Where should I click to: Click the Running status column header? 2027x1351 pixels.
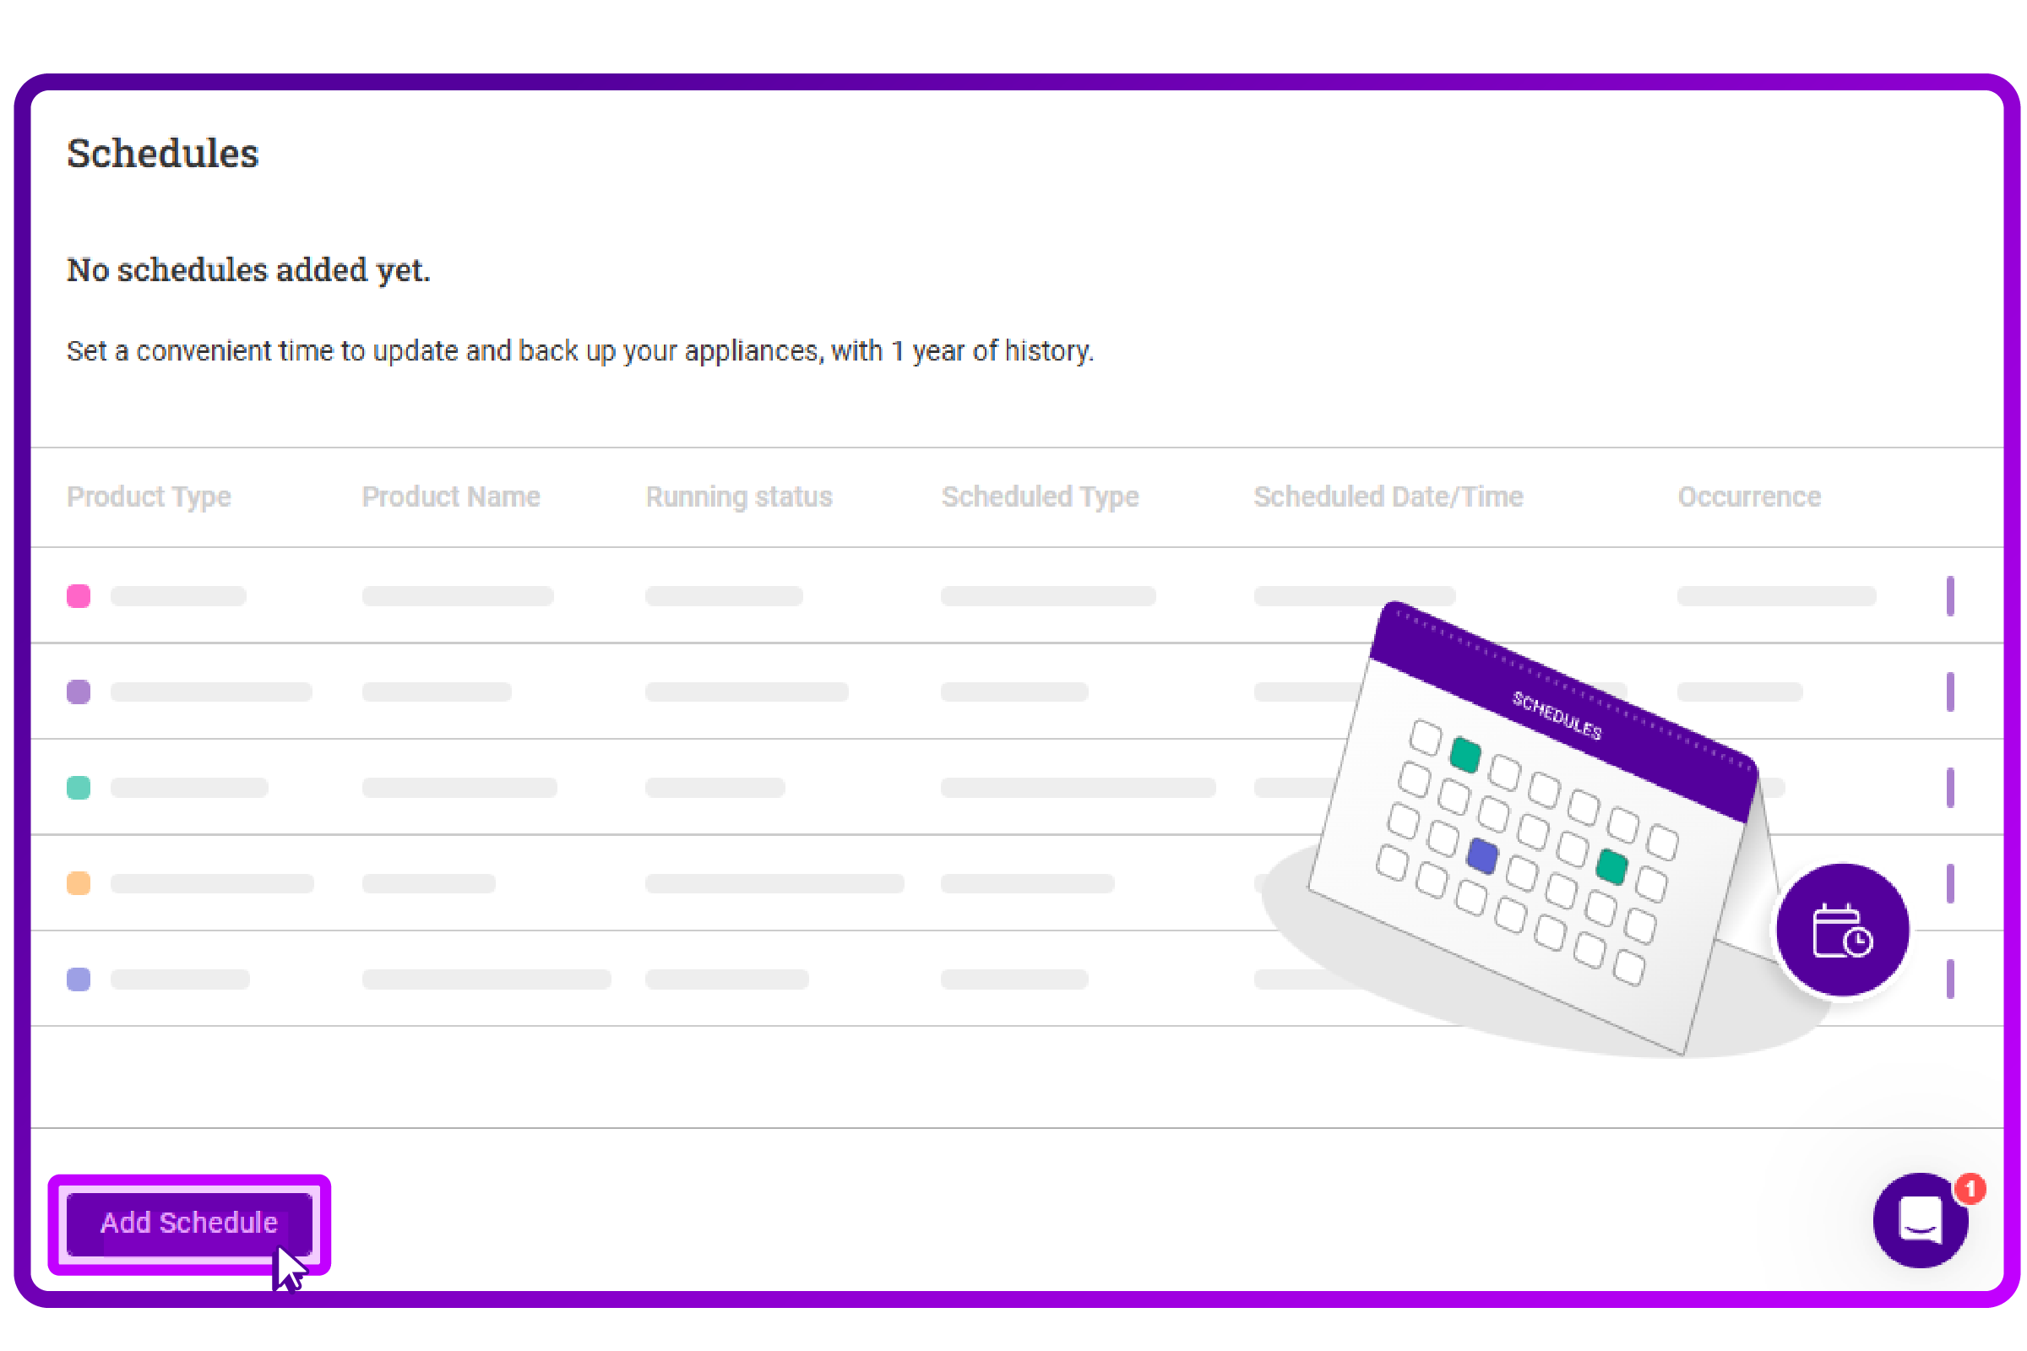pos(738,496)
